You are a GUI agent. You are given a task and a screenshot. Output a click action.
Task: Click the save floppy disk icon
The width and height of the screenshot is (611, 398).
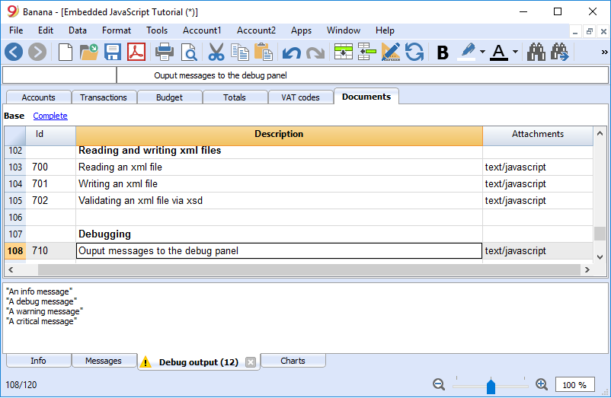pyautogui.click(x=113, y=52)
